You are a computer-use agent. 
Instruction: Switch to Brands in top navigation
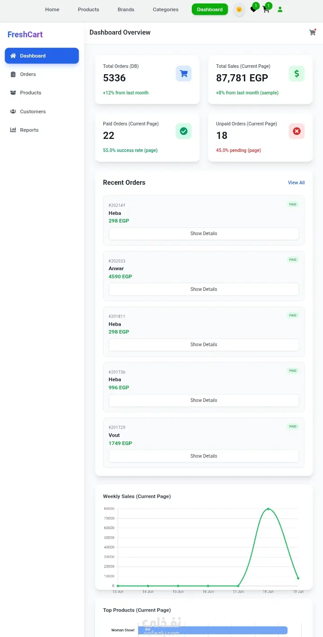(126, 9)
